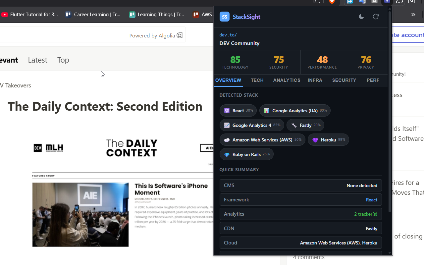Click the 76 Privacy score card
The height and width of the screenshot is (265, 424).
tap(366, 62)
